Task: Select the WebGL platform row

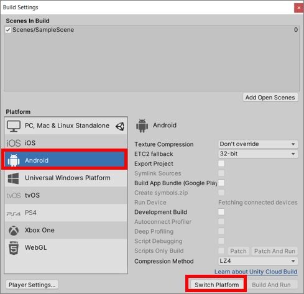Action: (66, 247)
